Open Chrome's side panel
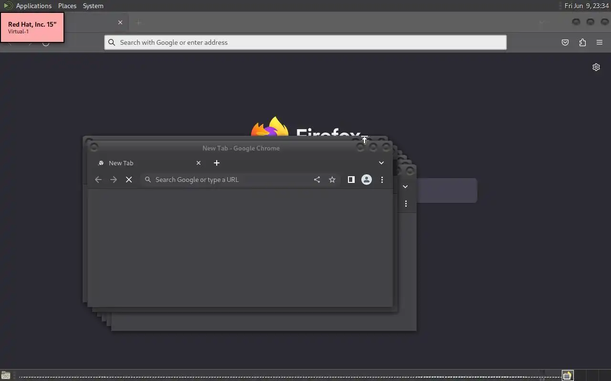The image size is (611, 381). (351, 180)
